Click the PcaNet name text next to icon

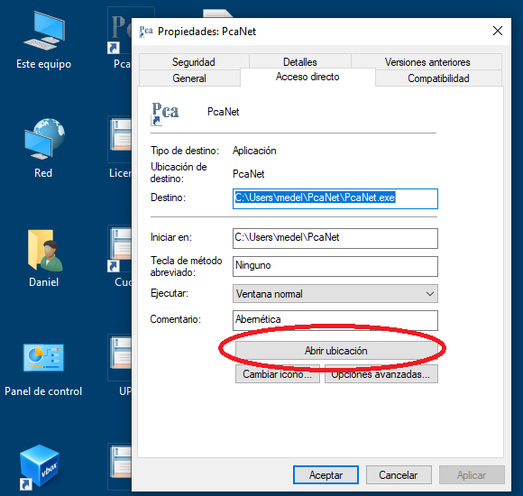[x=223, y=112]
